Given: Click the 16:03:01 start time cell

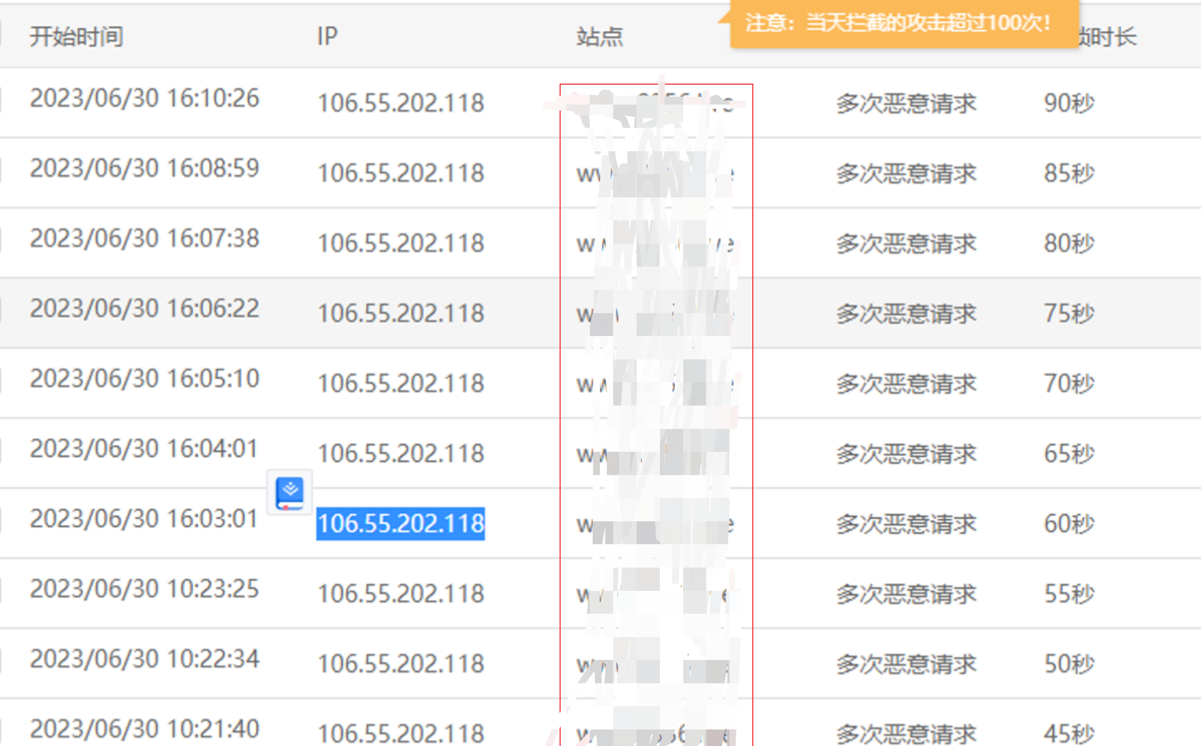Looking at the screenshot, I should tap(144, 518).
